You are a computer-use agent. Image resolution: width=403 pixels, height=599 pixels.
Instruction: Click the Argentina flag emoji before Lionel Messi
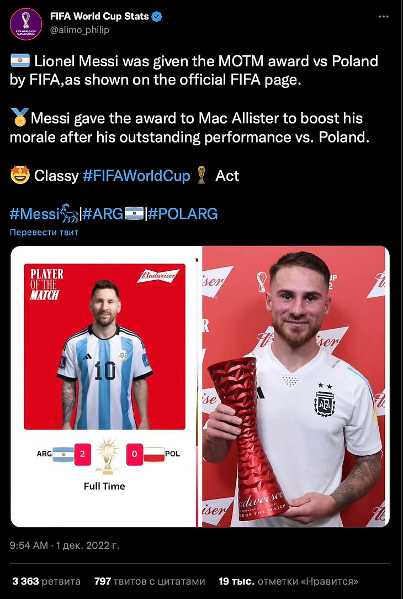coord(20,61)
